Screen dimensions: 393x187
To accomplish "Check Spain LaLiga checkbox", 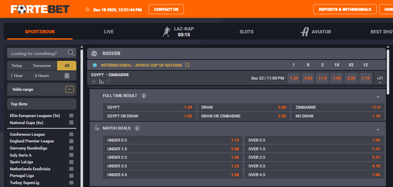I will tap(71, 162).
